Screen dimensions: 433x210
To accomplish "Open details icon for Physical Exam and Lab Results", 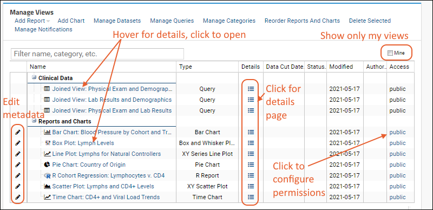I will point(251,110).
